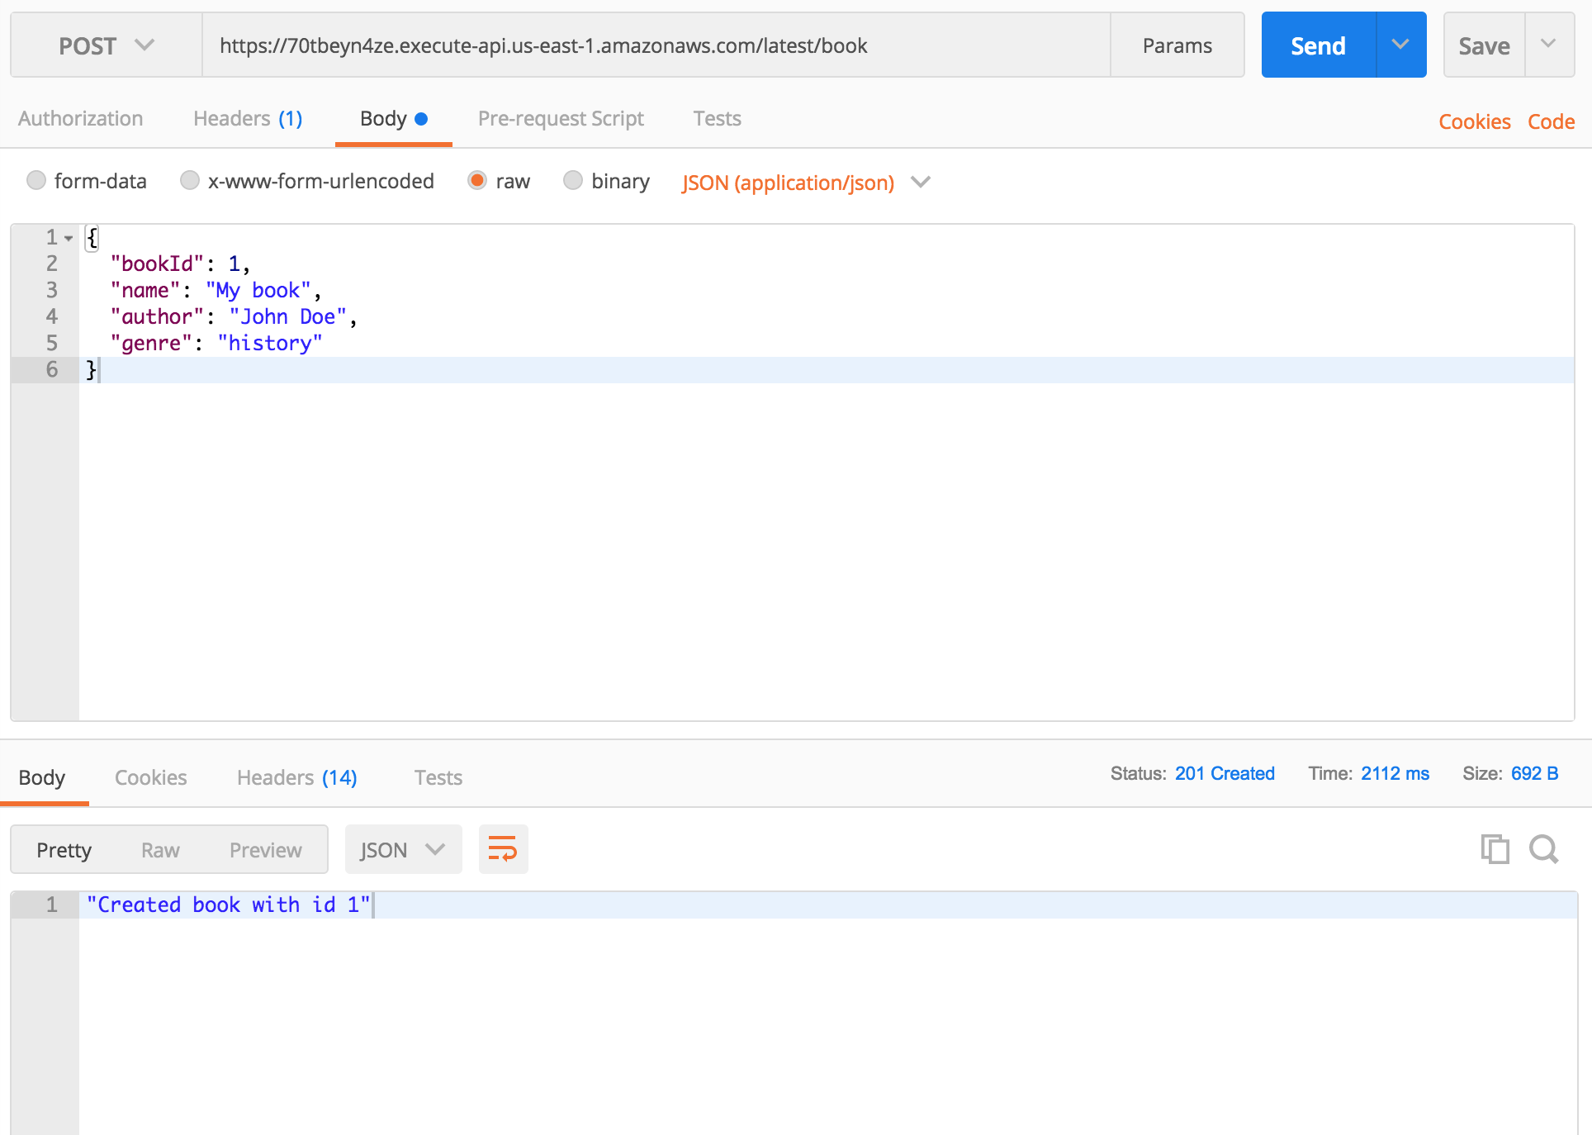Click the Send button

click(x=1319, y=45)
